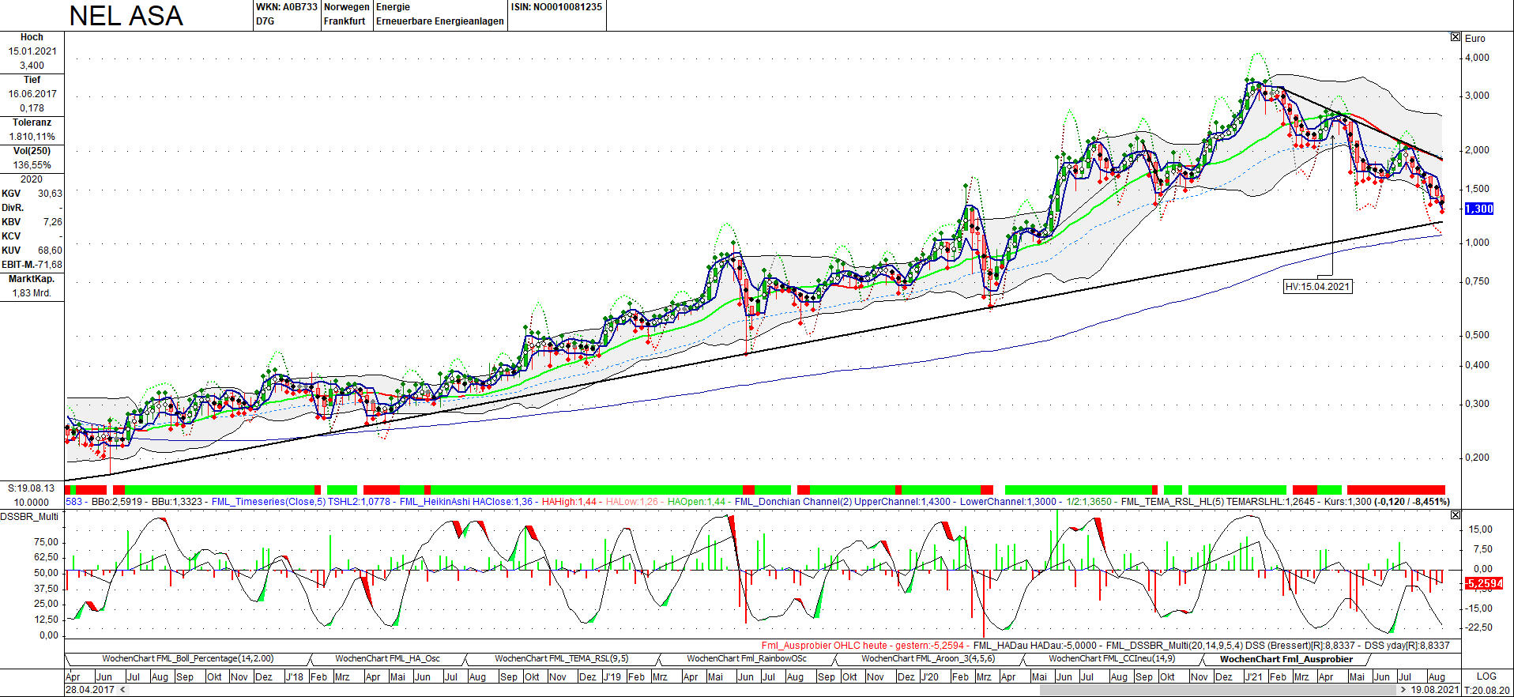
Task: Click the NEL ASA stock title
Action: (x=126, y=16)
